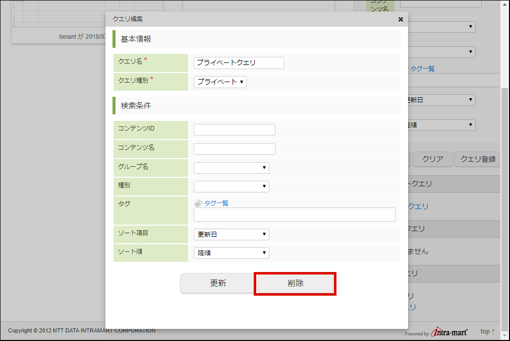This screenshot has width=510, height=341.
Task: Click the コンテンツ名 input field
Action: coord(234,149)
